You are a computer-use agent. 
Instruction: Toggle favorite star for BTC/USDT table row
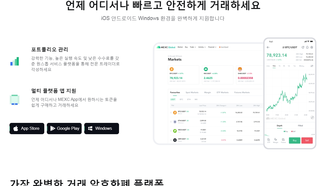point(171,113)
